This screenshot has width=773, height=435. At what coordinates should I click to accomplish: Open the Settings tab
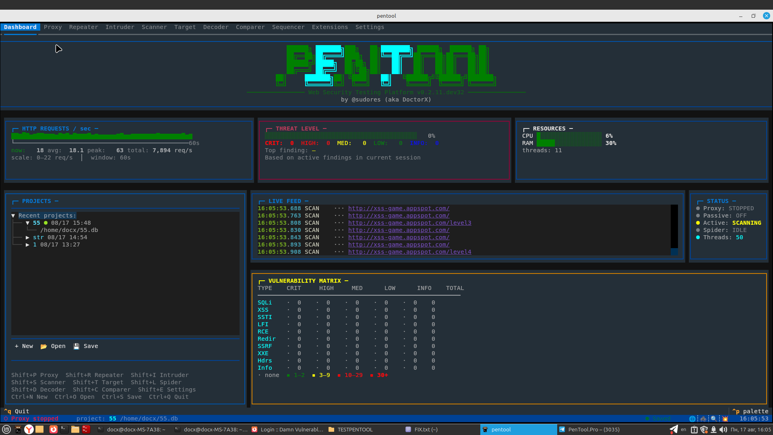click(x=370, y=27)
